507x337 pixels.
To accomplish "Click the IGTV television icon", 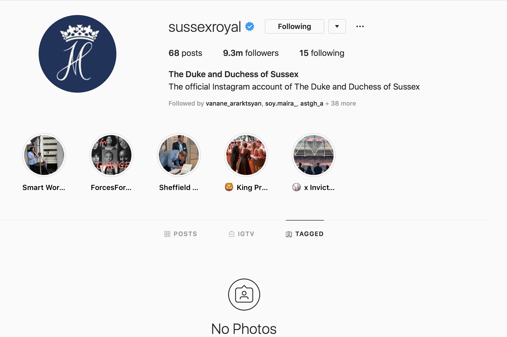I will (231, 234).
